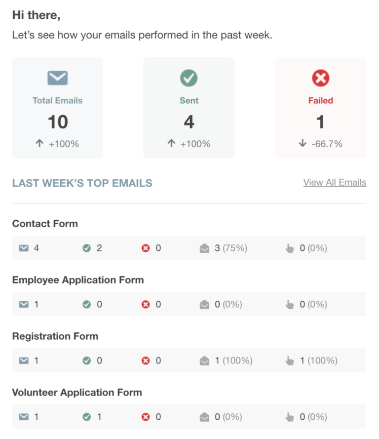Click the red Failed X icon
The height and width of the screenshot is (439, 379).
tap(320, 78)
